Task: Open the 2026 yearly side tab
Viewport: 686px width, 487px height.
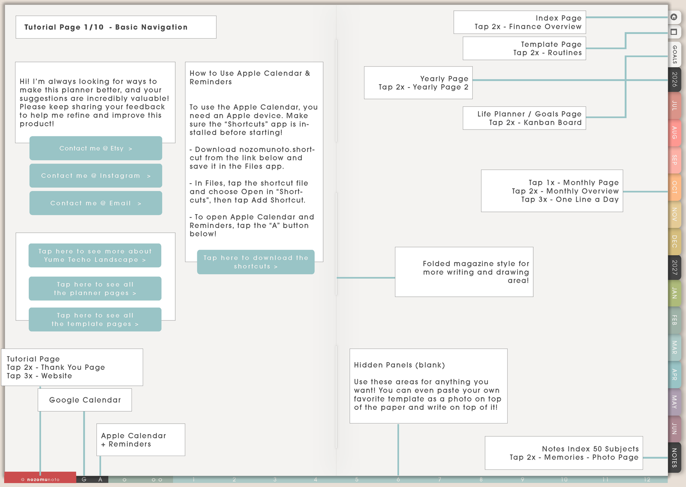Action: click(674, 80)
